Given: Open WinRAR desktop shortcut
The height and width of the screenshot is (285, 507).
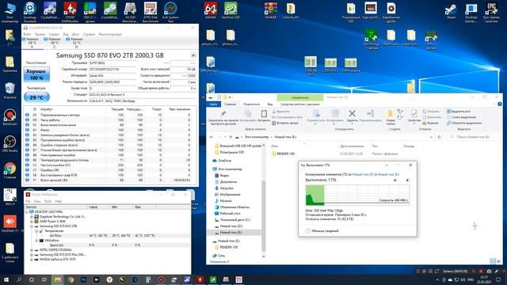Looking at the screenshot, I should point(271,11).
